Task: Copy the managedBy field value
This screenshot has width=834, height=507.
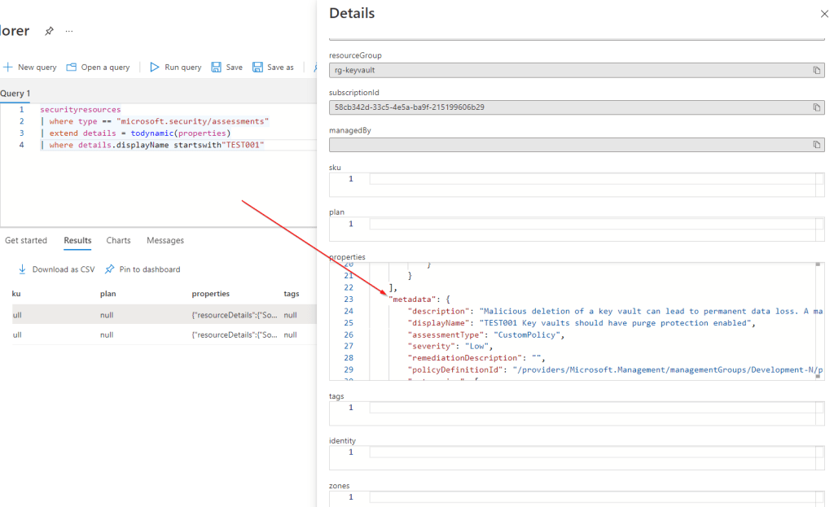Action: (x=816, y=145)
